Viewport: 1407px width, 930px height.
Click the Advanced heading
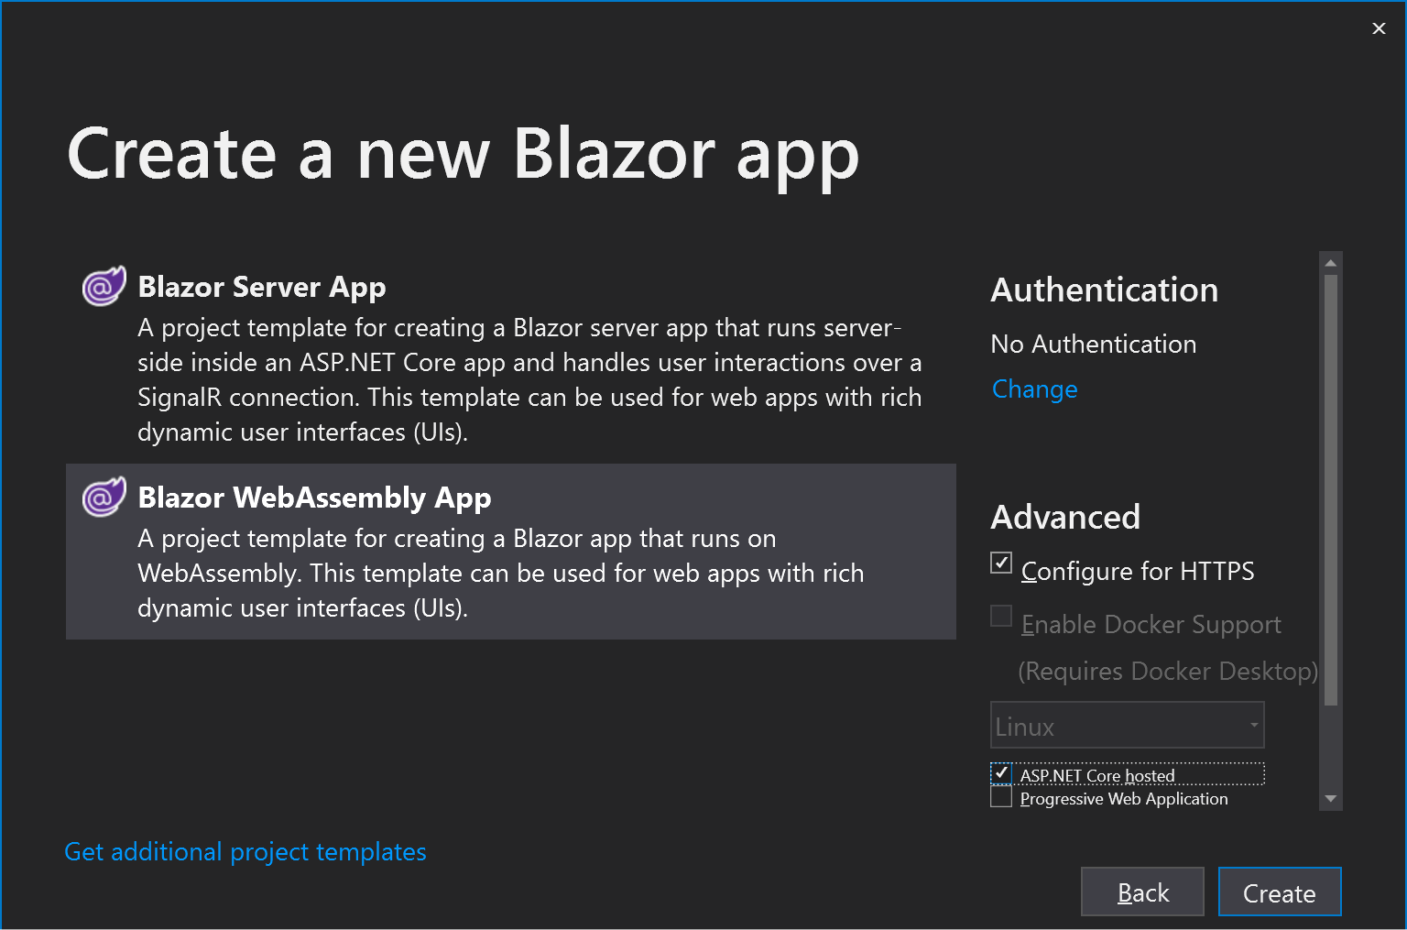pyautogui.click(x=1065, y=517)
